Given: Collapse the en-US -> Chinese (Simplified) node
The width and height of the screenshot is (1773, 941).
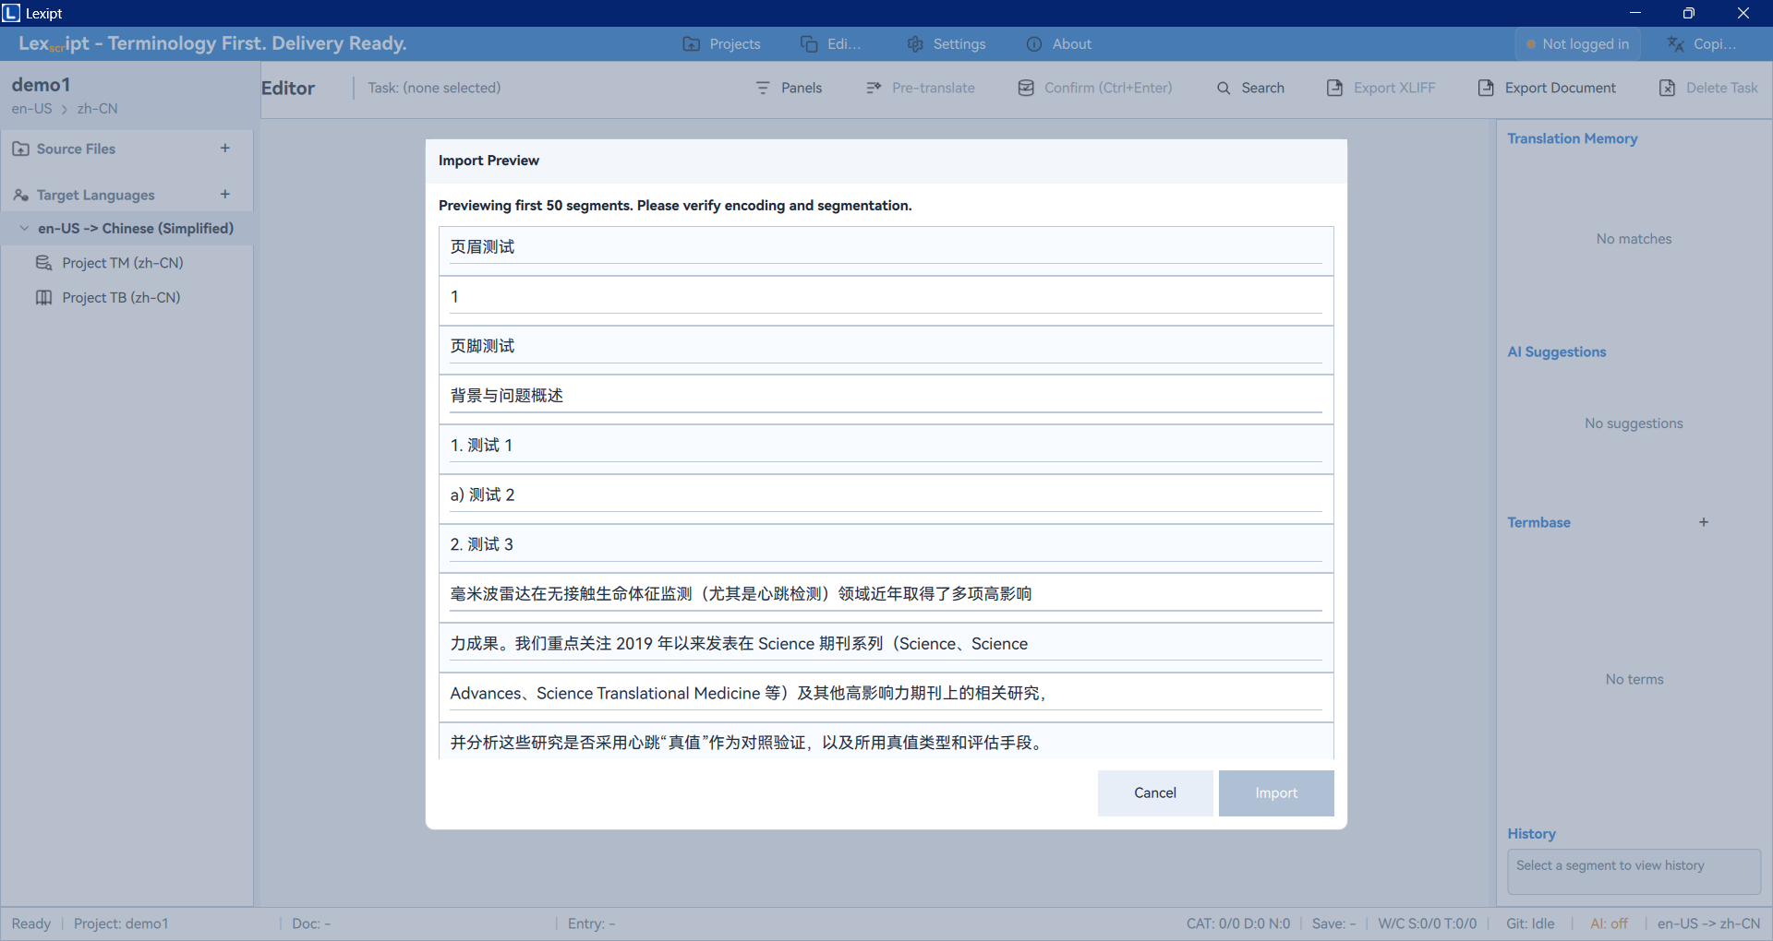Looking at the screenshot, I should coord(25,229).
